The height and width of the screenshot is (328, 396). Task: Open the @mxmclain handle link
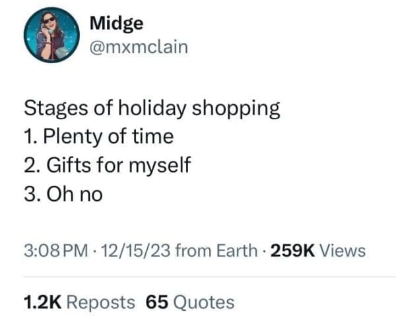click(x=137, y=47)
